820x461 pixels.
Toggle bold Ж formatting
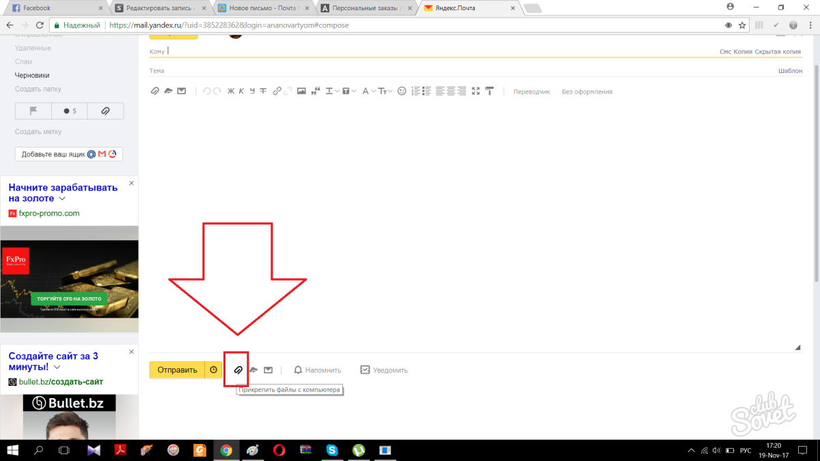coord(230,91)
